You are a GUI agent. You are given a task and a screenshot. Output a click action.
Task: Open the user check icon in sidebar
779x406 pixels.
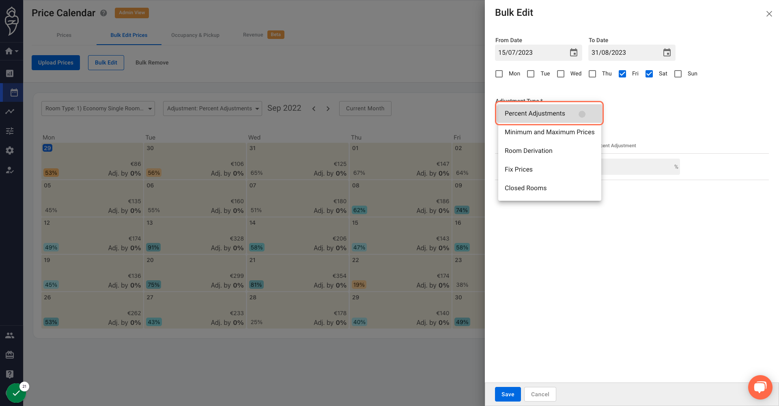(10, 170)
